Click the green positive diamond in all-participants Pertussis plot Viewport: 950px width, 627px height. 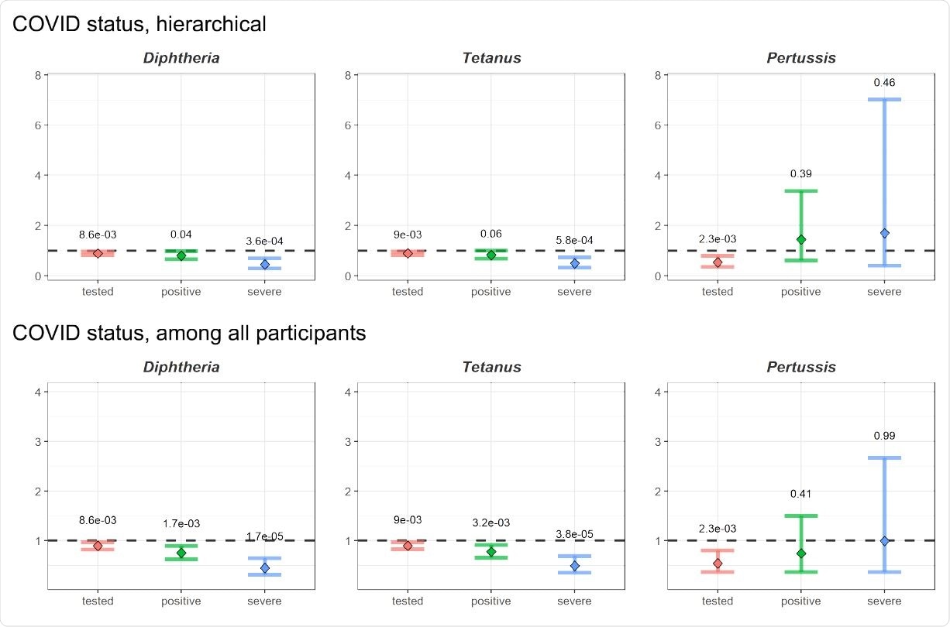pyautogui.click(x=801, y=553)
